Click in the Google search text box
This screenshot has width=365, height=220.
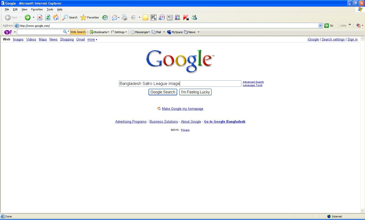click(180, 84)
